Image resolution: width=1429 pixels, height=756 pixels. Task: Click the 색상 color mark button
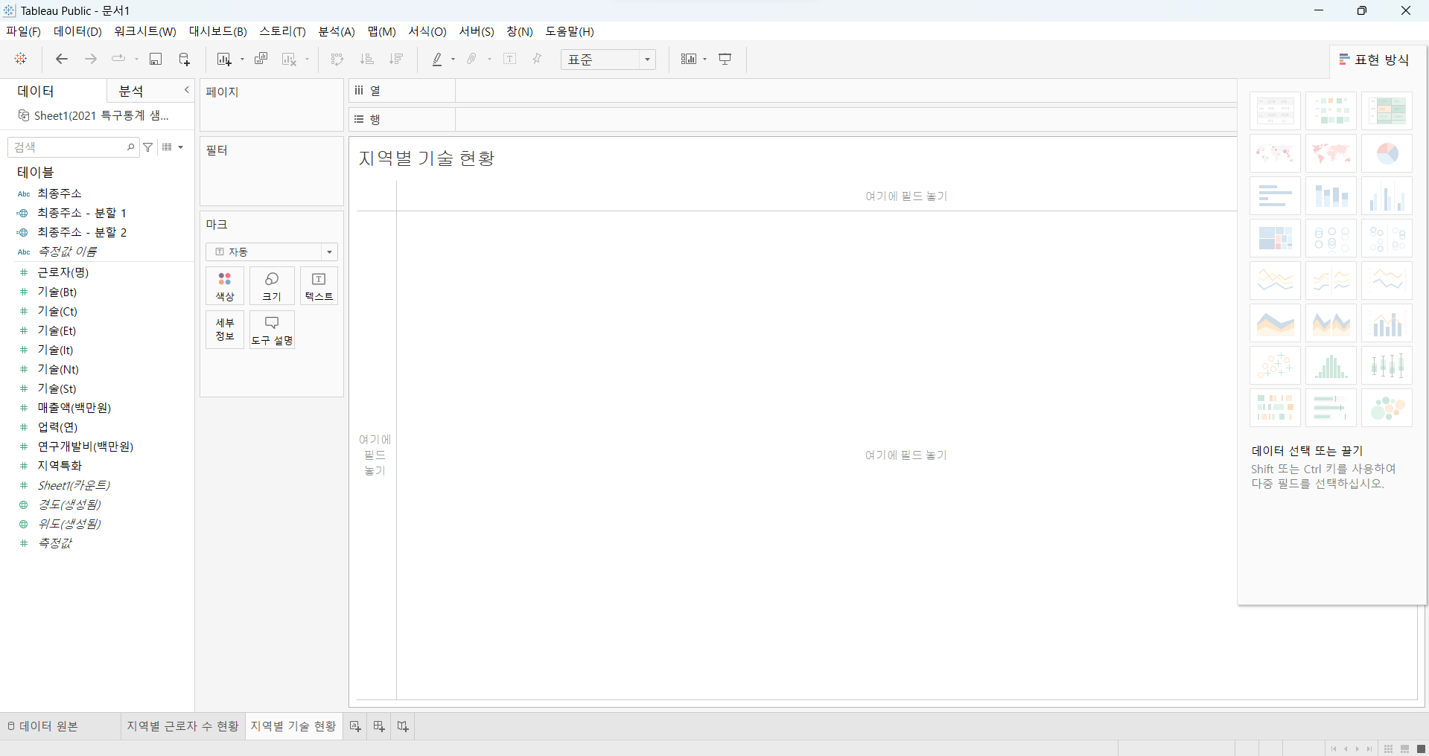(x=225, y=286)
